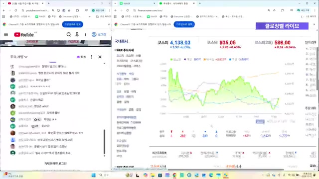Expand the 주요 채팅 chat mode dropdown
The width and height of the screenshot is (319, 179).
coord(19,57)
